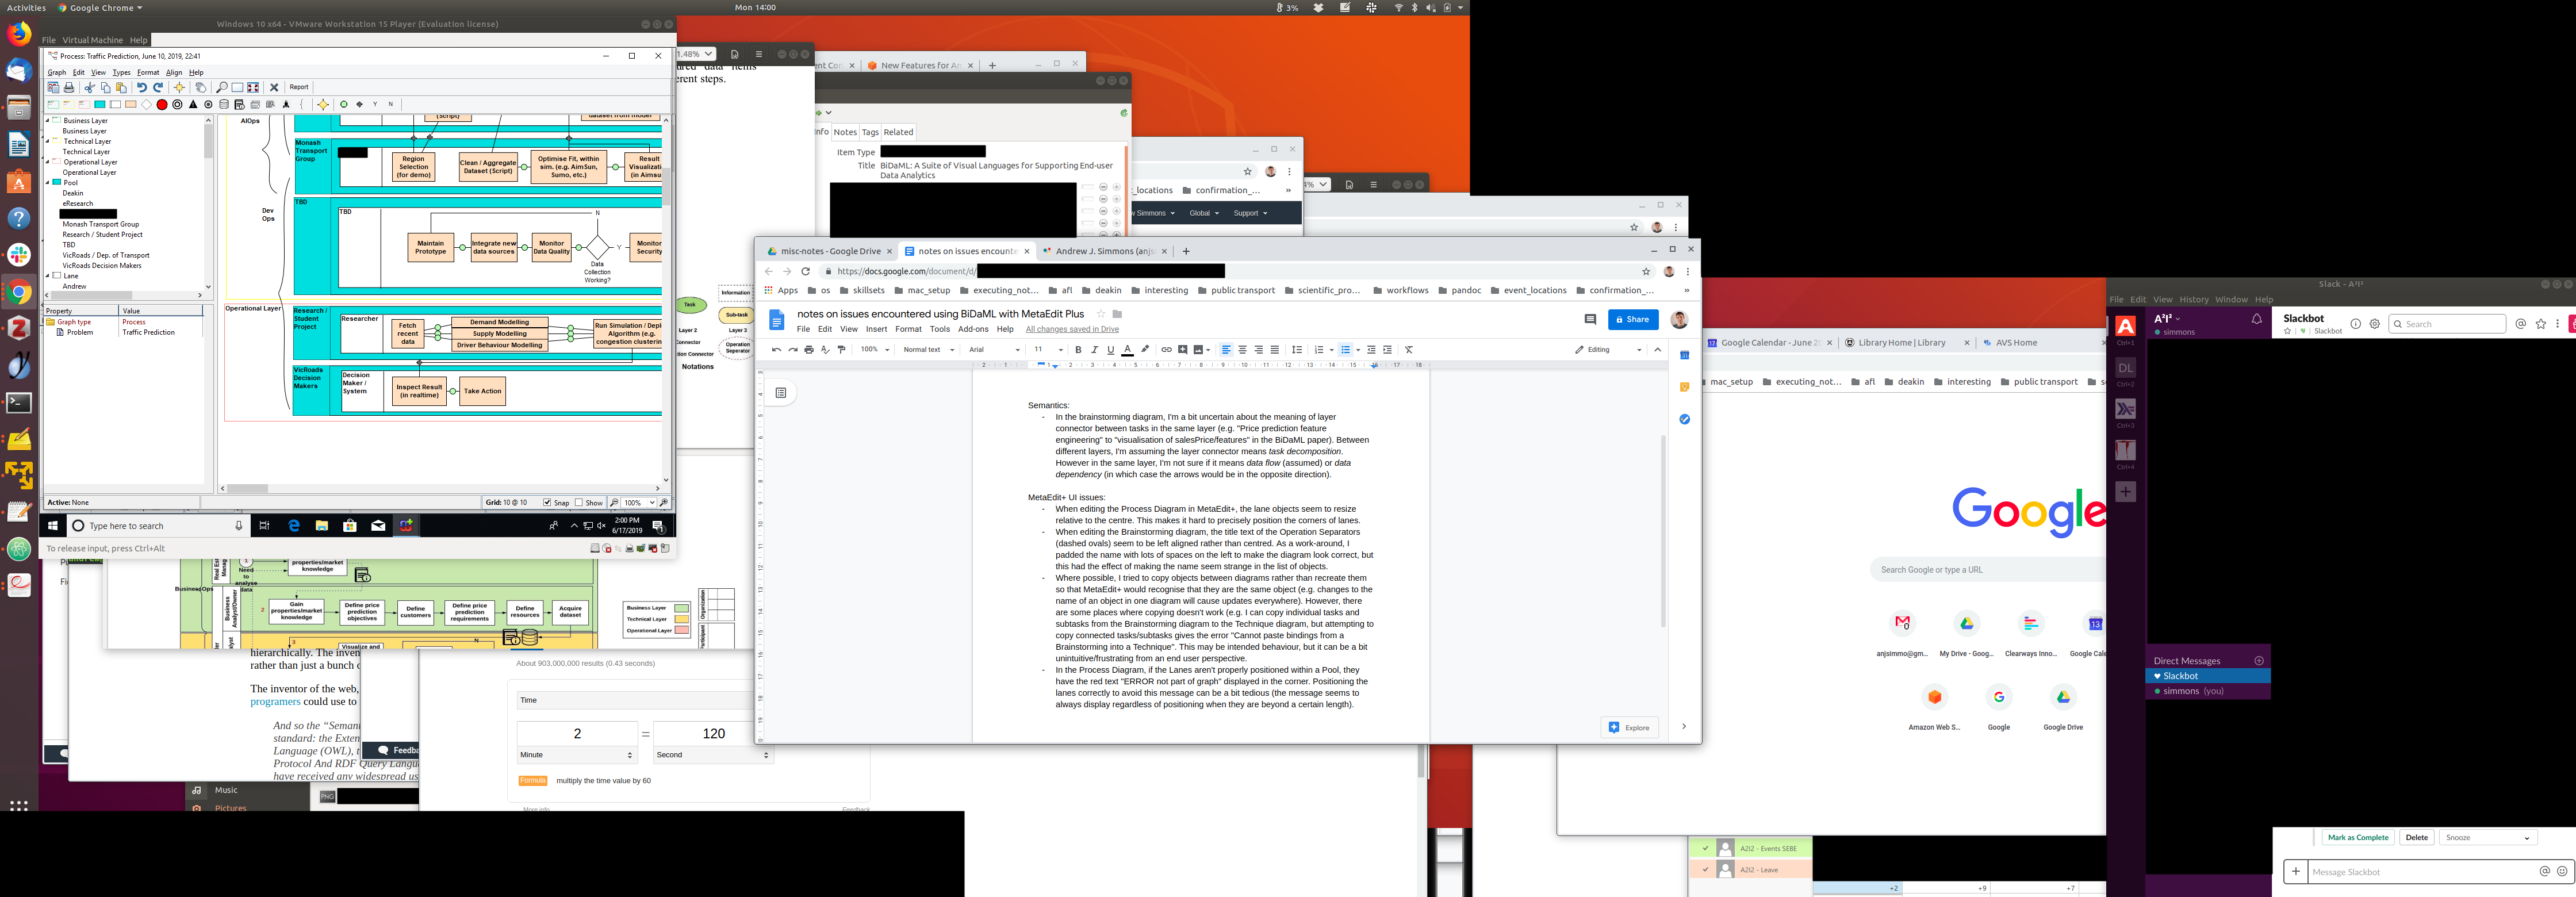The height and width of the screenshot is (897, 2576).
Task: Click the insert link icon in Docs toolbar
Action: click(x=1166, y=350)
